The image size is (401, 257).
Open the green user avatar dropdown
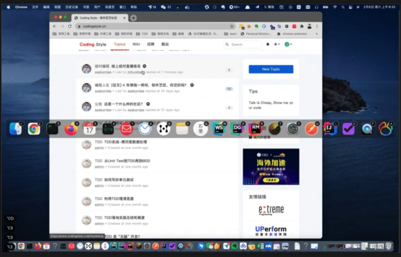pyautogui.click(x=288, y=44)
